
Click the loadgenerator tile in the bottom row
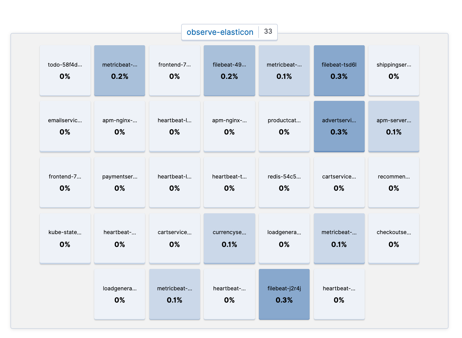[120, 294]
